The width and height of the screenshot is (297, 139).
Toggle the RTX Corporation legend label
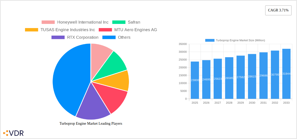[83, 37]
